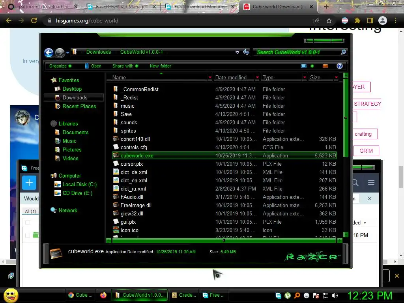Screen dimensions: 404x303
Task: Bookmark this page with star icon
Action: click(329, 21)
